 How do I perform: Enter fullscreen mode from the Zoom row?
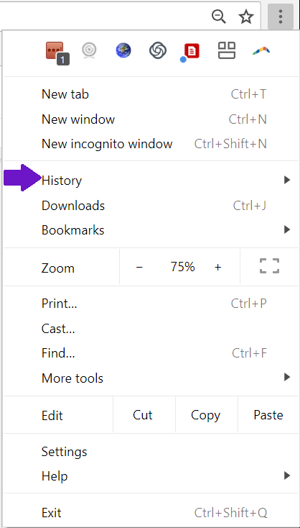(x=269, y=265)
